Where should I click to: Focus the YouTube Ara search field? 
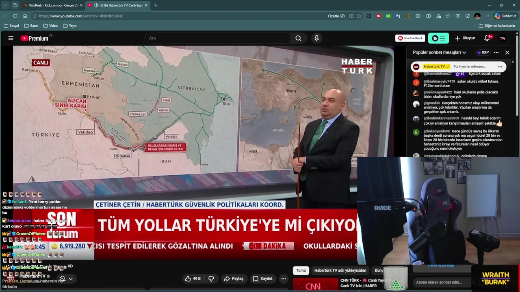point(217,38)
